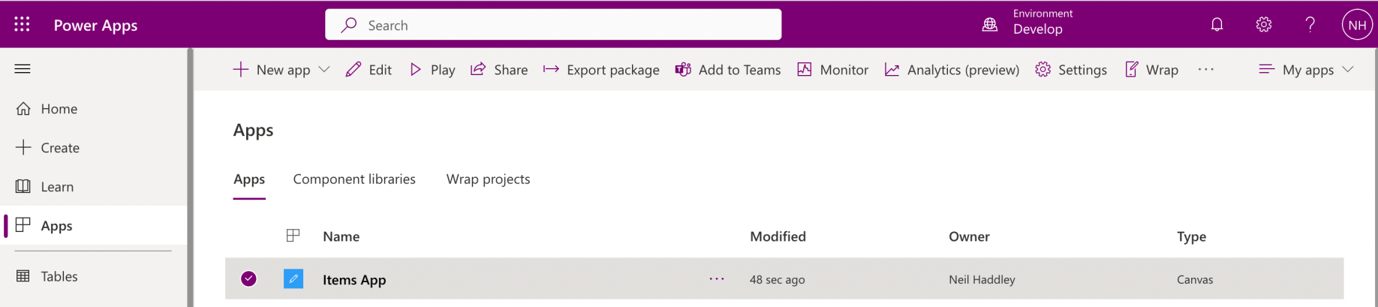
Task: Share the selected app
Action: click(499, 70)
